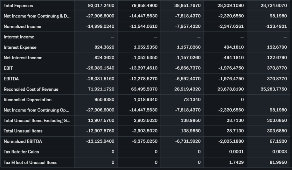The width and height of the screenshot is (292, 170).
Task: Click the Net Income from Continuing & D... label
Action: click(x=37, y=16)
